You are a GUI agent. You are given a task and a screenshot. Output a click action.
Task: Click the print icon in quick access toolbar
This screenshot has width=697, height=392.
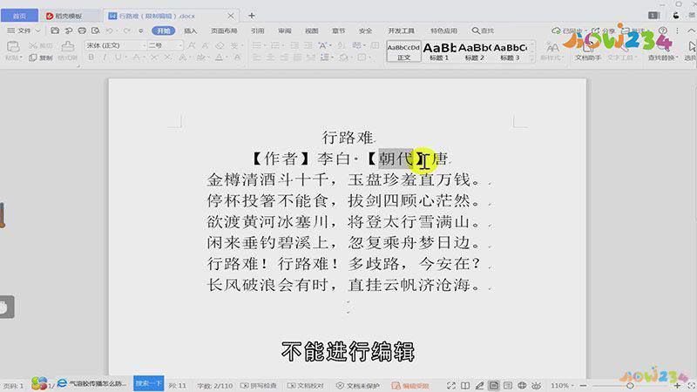click(82, 30)
